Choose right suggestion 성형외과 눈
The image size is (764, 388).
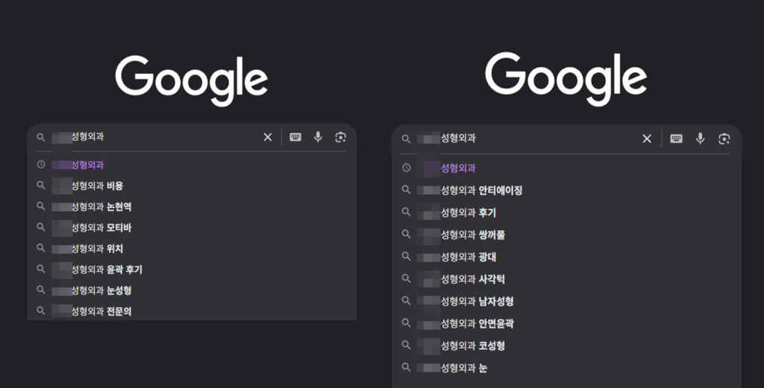[x=566, y=368]
